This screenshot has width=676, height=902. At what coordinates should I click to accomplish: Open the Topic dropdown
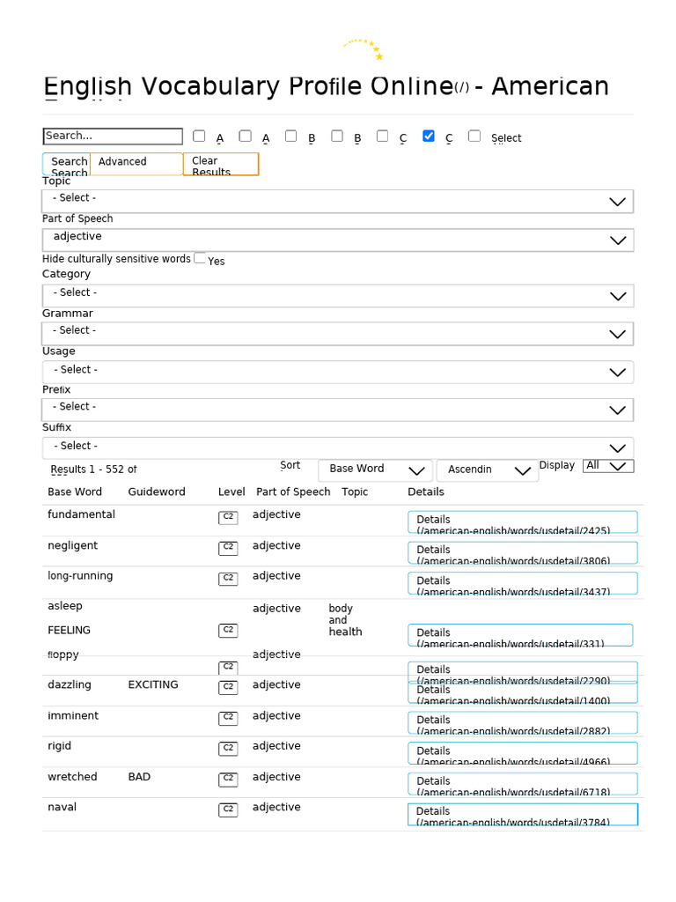pos(337,201)
